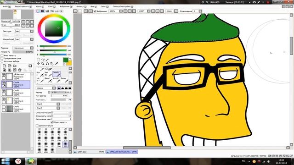
Task: Select the rectangular selection tool
Action: click(x=38, y=60)
